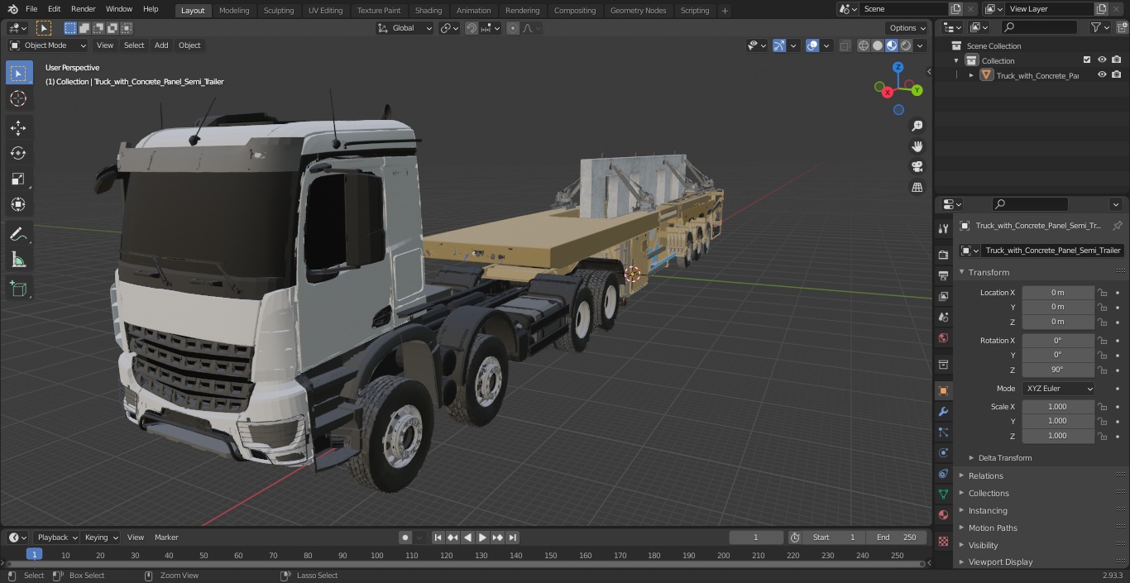Switch to the Modeling workspace tab
The height and width of the screenshot is (583, 1130).
point(234,10)
